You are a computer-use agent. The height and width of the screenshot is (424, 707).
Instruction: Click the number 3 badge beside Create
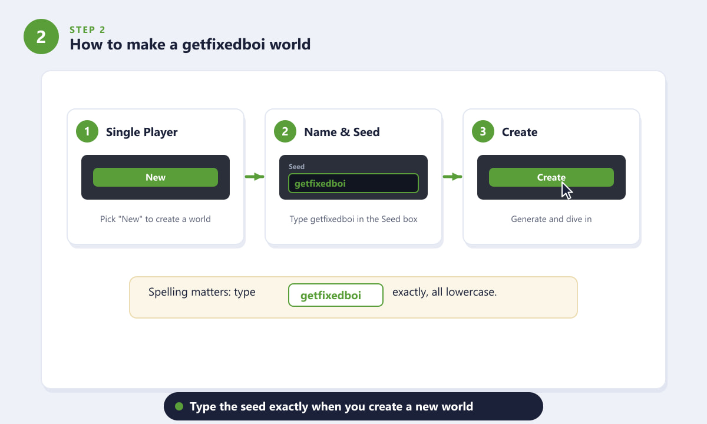point(483,132)
